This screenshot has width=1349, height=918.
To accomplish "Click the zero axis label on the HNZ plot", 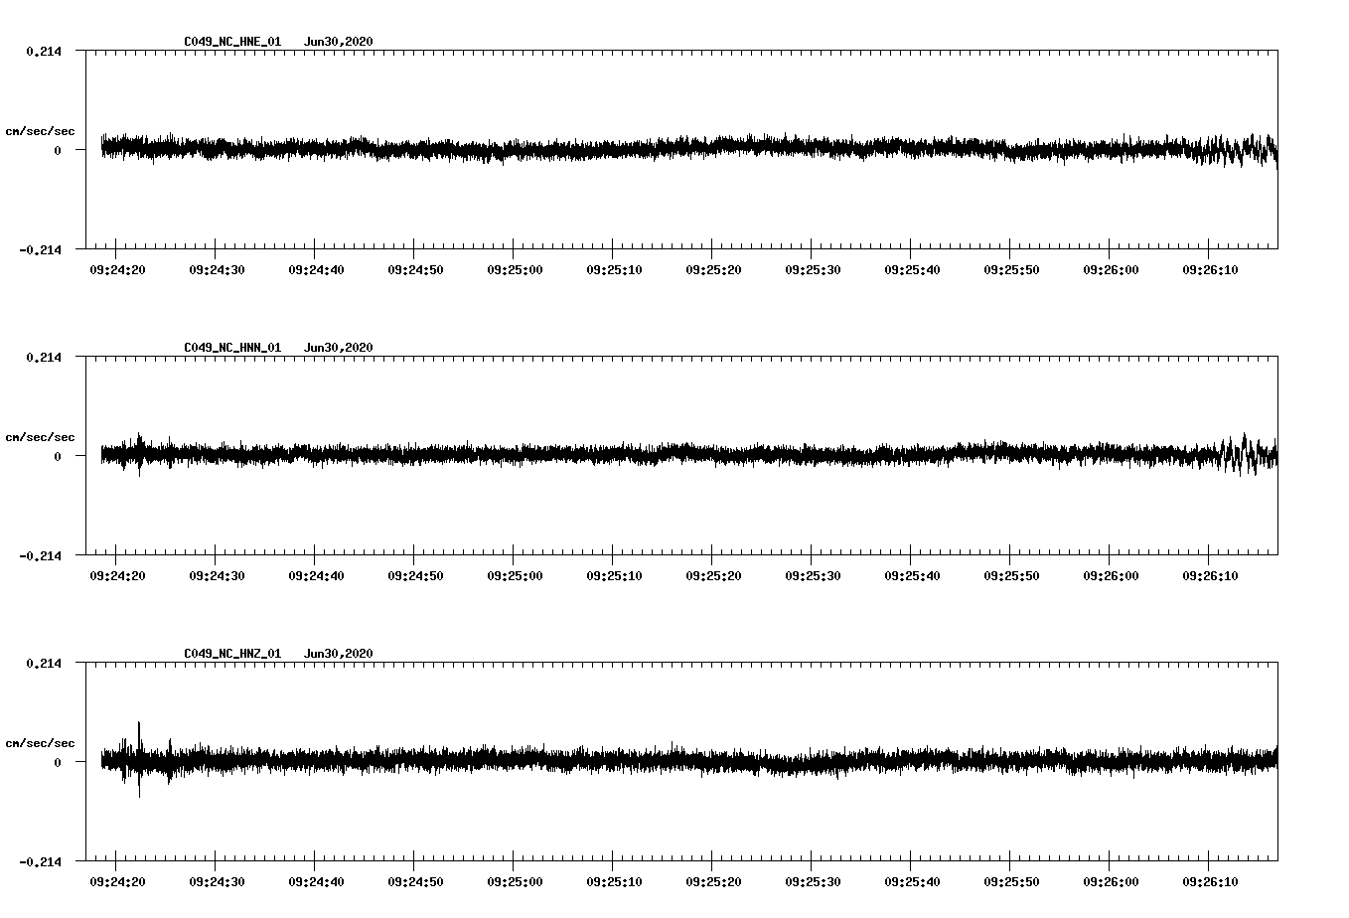I will point(58,762).
